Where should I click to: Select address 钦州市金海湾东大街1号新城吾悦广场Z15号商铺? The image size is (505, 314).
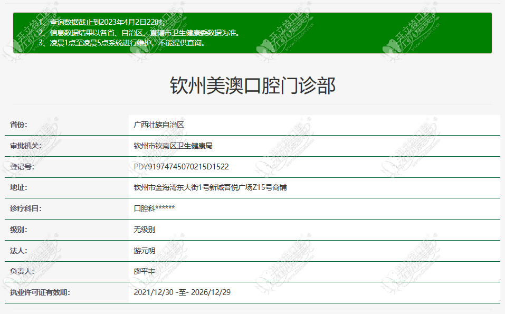pos(210,187)
